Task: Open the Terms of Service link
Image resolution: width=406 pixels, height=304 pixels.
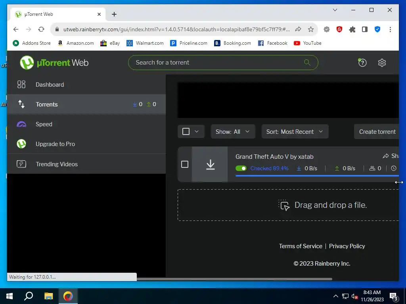Action: coord(301,246)
